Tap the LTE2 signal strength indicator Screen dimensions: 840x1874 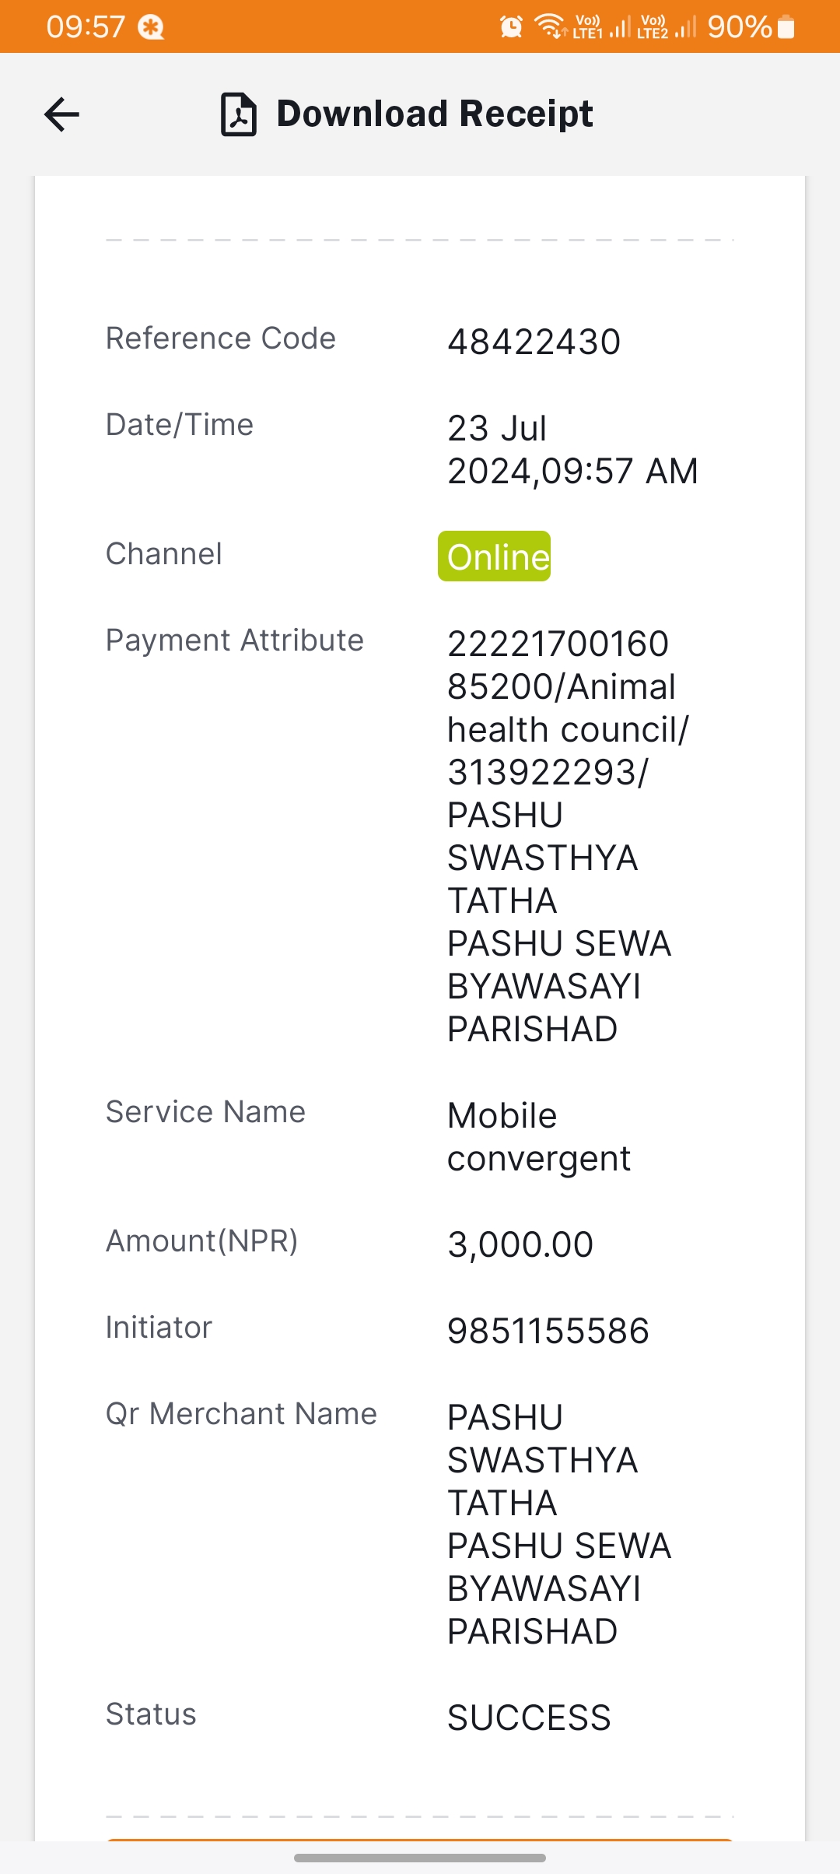pyautogui.click(x=667, y=26)
